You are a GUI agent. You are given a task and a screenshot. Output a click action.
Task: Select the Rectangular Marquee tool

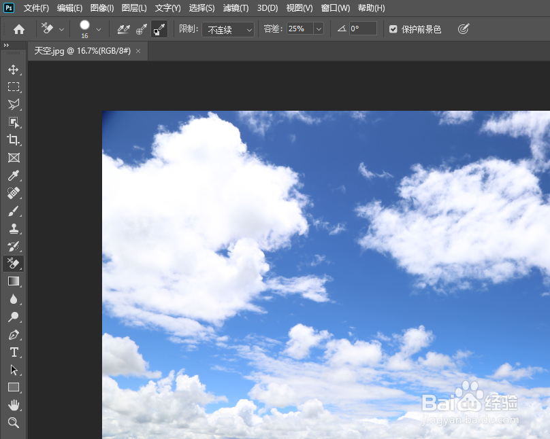[14, 87]
